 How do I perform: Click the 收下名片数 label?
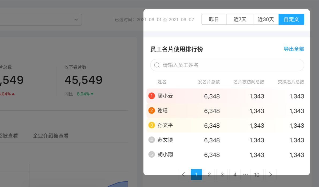coord(75,67)
